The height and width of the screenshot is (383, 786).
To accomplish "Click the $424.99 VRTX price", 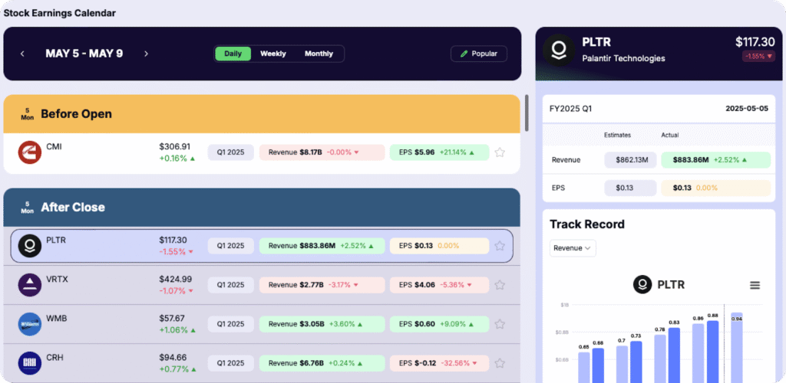I will tap(176, 279).
